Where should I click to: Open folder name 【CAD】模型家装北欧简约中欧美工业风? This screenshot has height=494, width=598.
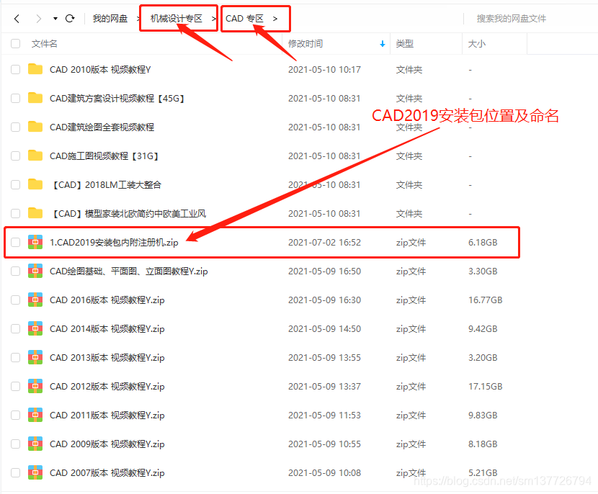[x=128, y=213]
